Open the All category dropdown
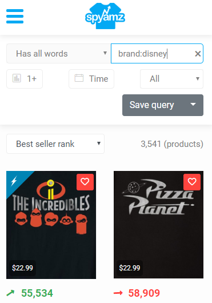Image resolution: width=212 pixels, height=303 pixels. (171, 79)
